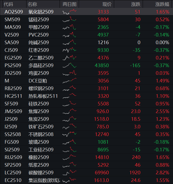The width and height of the screenshot is (173, 184).
Task: Select 集运指数(欧线) contract name
Action: [44, 180]
